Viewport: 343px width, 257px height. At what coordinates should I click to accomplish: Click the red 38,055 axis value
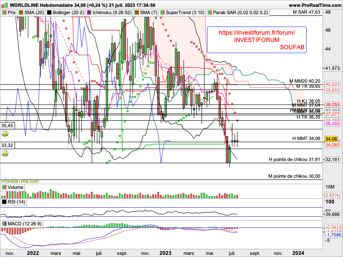tap(332, 105)
